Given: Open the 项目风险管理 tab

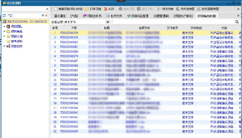Looking at the screenshot, I should (138, 16).
